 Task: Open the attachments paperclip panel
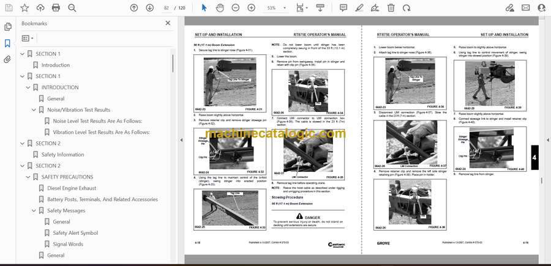[7, 59]
